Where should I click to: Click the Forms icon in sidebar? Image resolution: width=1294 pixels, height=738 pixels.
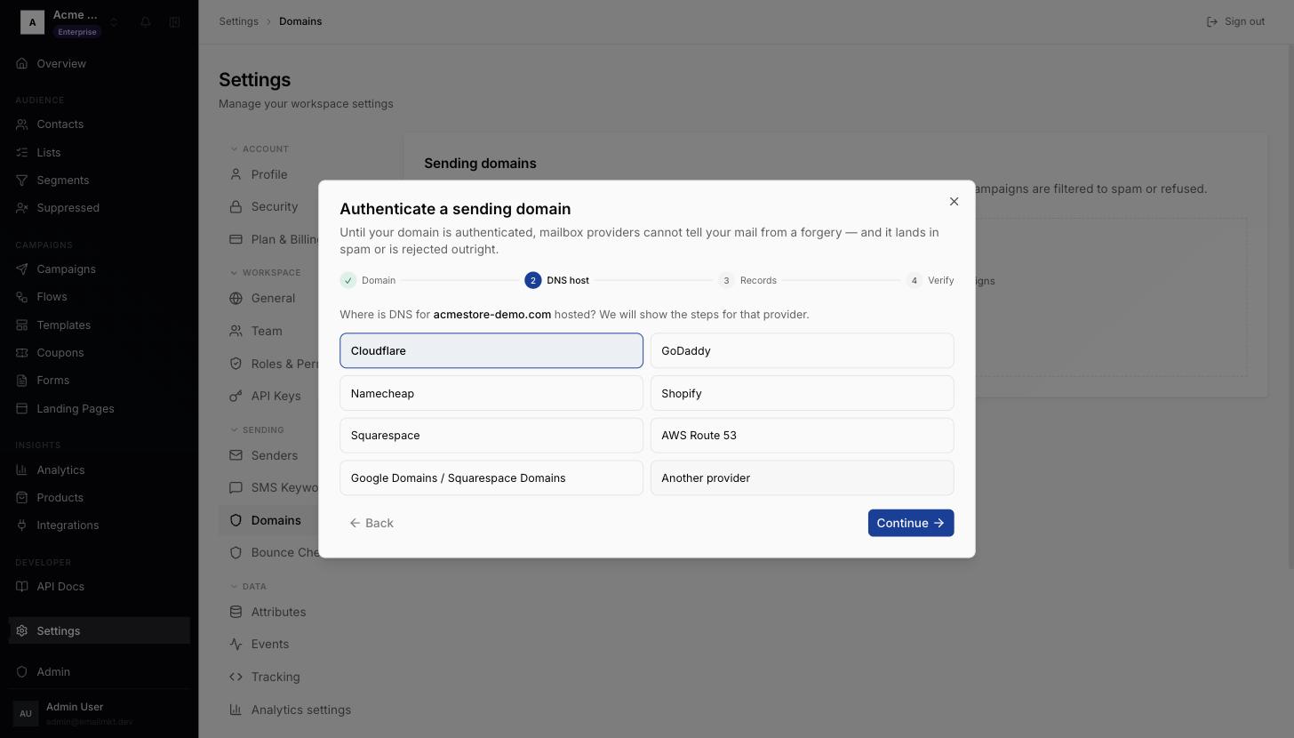pyautogui.click(x=22, y=381)
